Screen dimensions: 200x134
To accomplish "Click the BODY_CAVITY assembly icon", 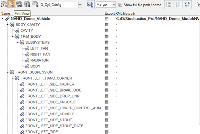I will coord(12,24).
